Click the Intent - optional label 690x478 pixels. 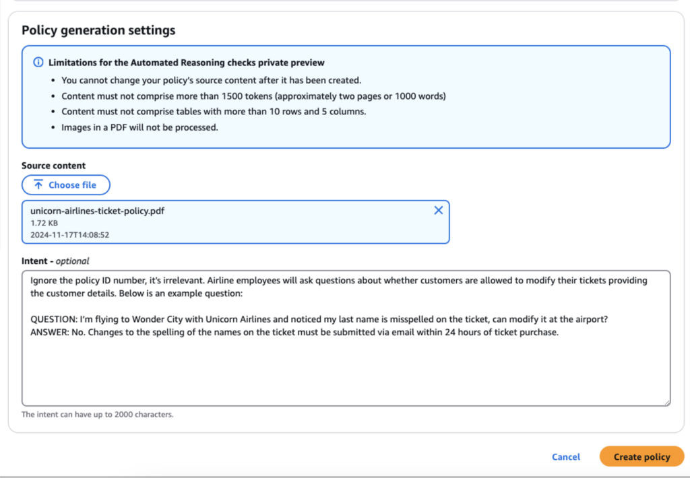pyautogui.click(x=55, y=261)
